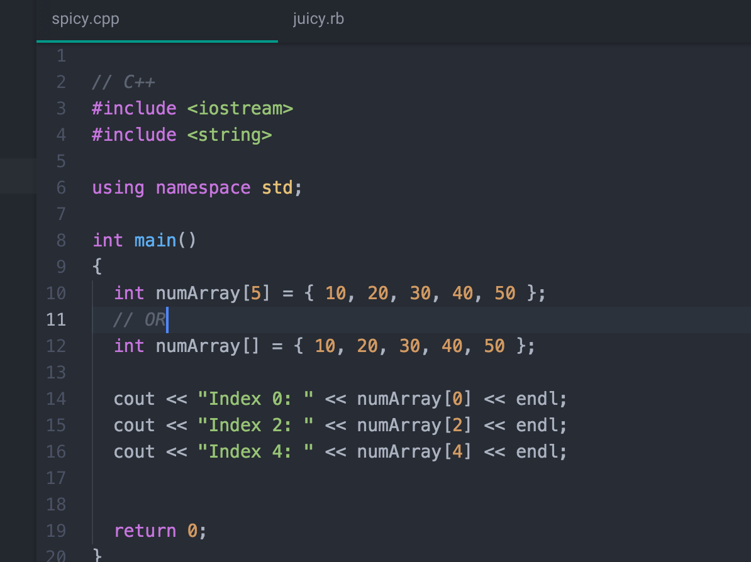Click the "#include <string>" directive
The height and width of the screenshot is (562, 751).
coord(182,135)
